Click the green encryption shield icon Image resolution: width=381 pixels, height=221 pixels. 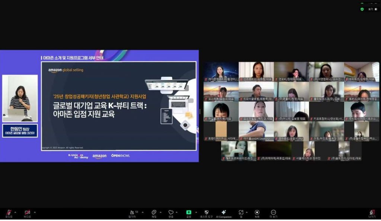point(362,9)
